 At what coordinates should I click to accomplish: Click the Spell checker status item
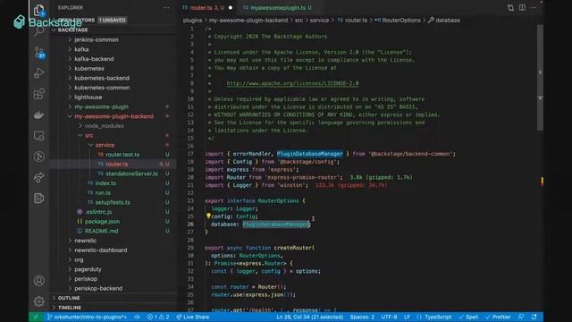click(468, 317)
